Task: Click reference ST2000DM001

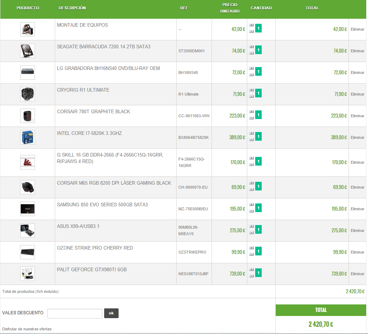Action: point(191,51)
